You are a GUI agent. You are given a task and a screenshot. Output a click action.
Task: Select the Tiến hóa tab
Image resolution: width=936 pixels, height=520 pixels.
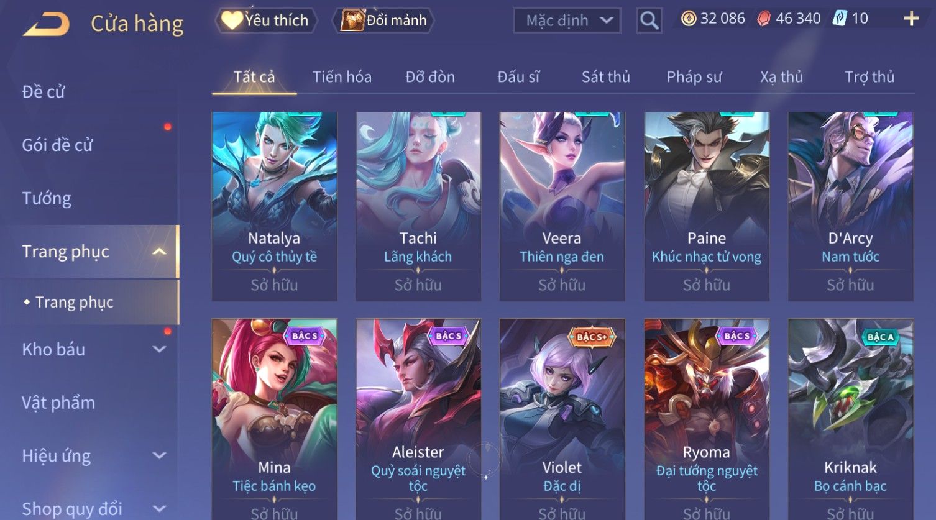click(x=342, y=77)
